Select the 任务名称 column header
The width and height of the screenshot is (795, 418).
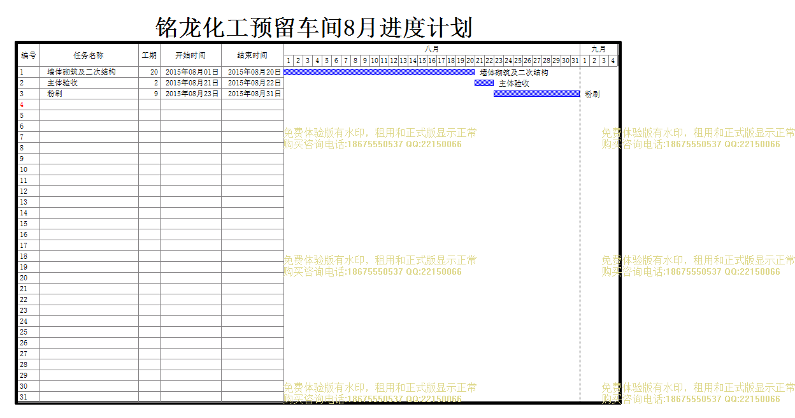pos(89,55)
